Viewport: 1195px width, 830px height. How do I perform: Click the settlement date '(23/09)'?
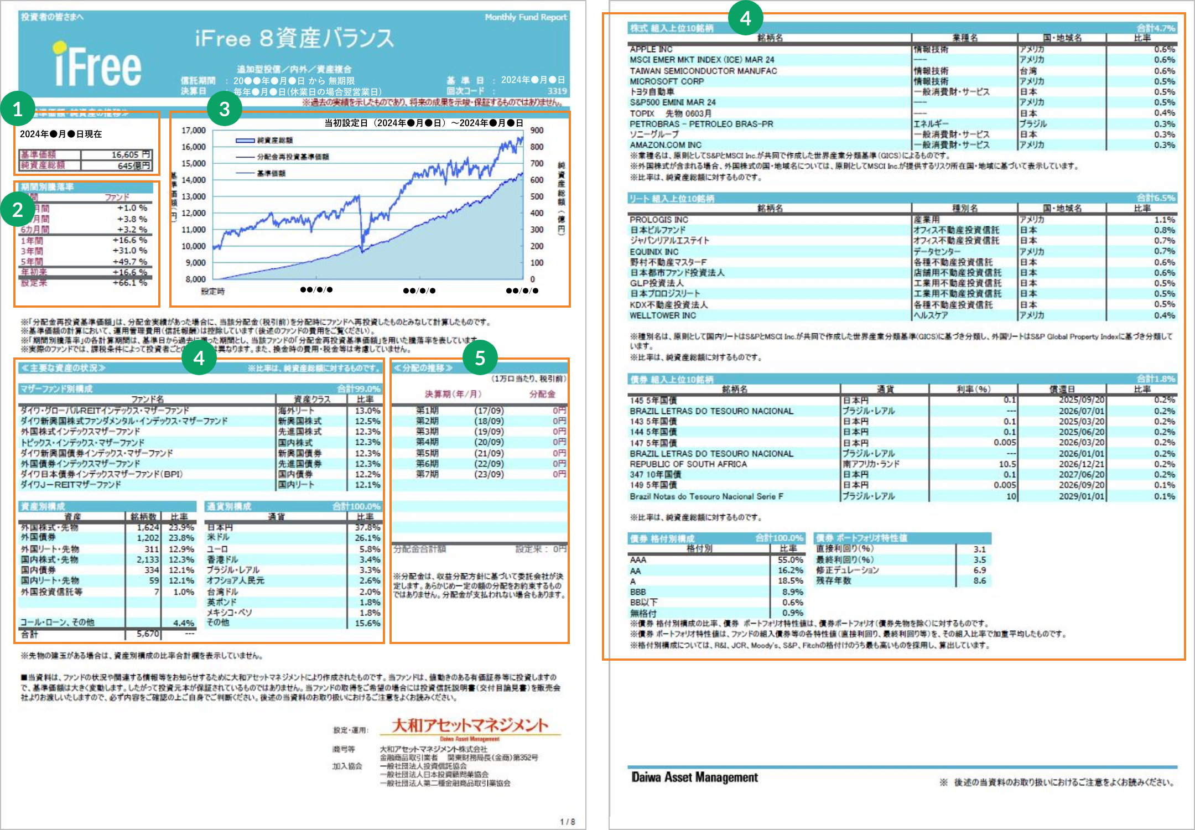coord(489,474)
